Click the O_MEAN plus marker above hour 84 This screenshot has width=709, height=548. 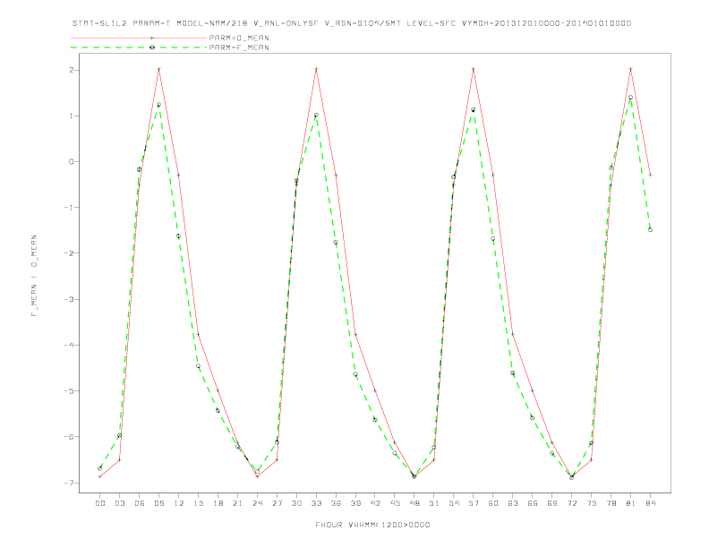650,175
